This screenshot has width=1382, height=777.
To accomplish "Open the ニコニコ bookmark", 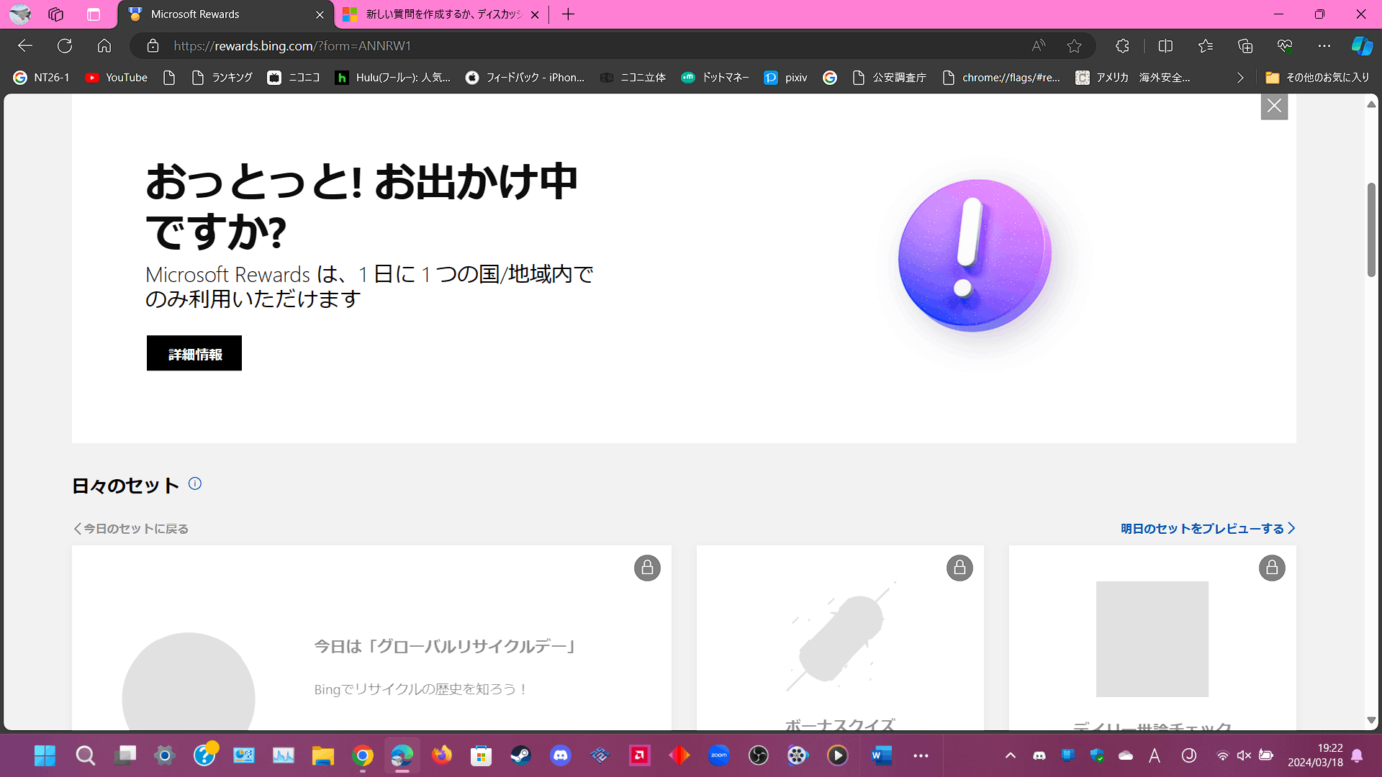I will 294,78.
